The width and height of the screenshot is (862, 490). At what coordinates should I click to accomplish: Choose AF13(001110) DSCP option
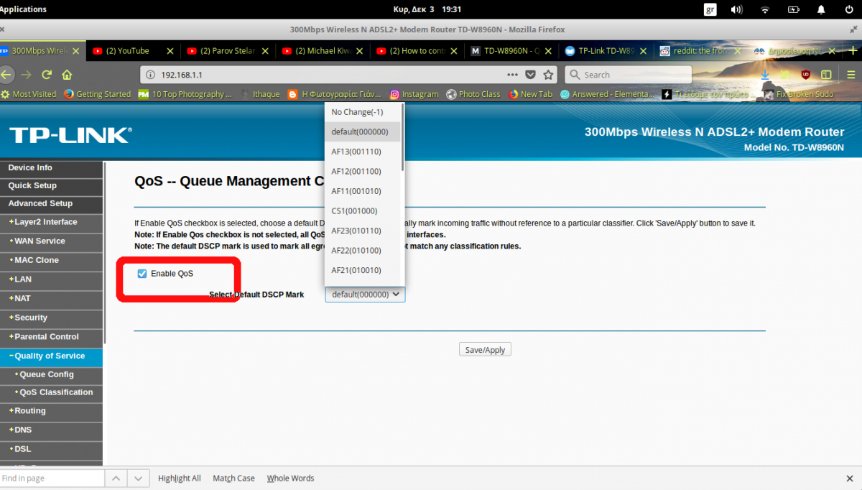tap(363, 152)
